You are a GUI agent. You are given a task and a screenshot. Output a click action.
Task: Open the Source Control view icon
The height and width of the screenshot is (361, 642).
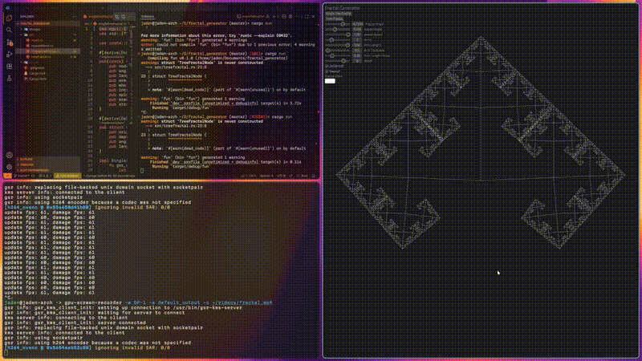point(10,43)
